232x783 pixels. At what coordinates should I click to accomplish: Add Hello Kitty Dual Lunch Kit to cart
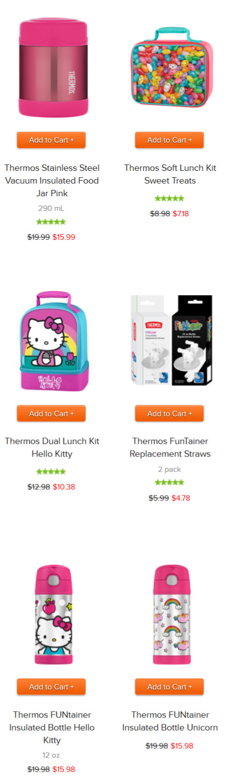coord(51,413)
